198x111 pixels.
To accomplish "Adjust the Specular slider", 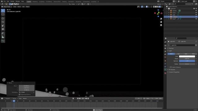I will [x=187, y=61].
